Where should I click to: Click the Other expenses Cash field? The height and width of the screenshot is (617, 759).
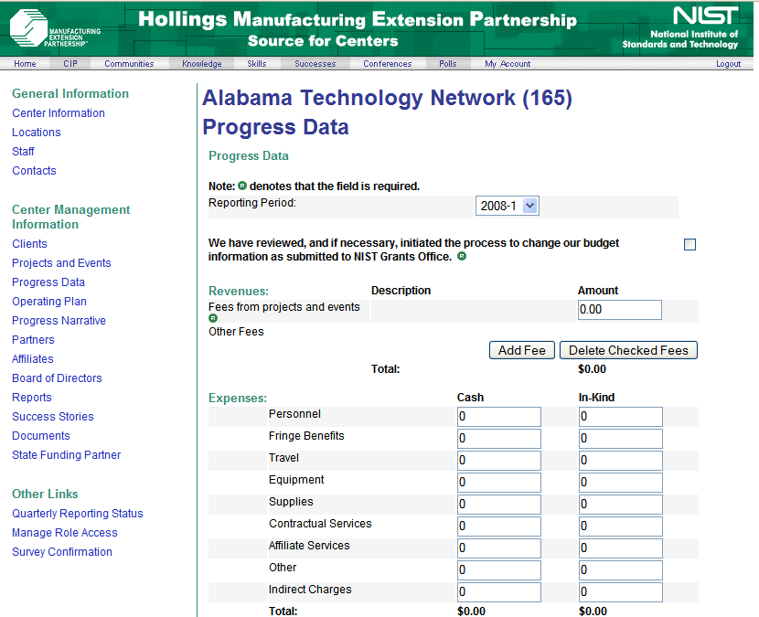[499, 570]
